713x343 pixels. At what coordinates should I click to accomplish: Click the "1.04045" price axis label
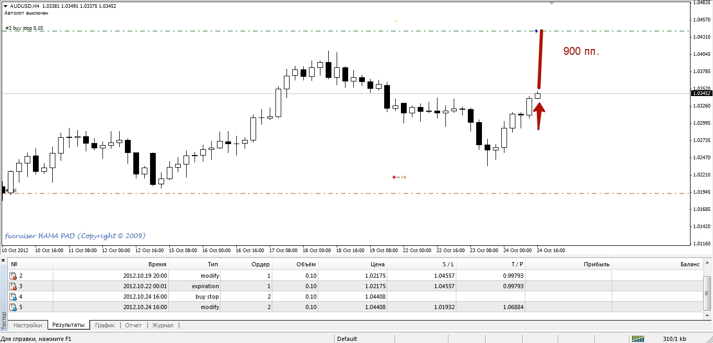click(703, 54)
